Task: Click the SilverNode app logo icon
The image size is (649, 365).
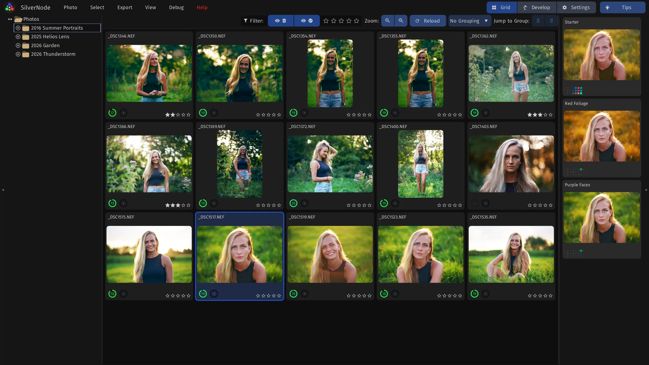Action: click(10, 7)
